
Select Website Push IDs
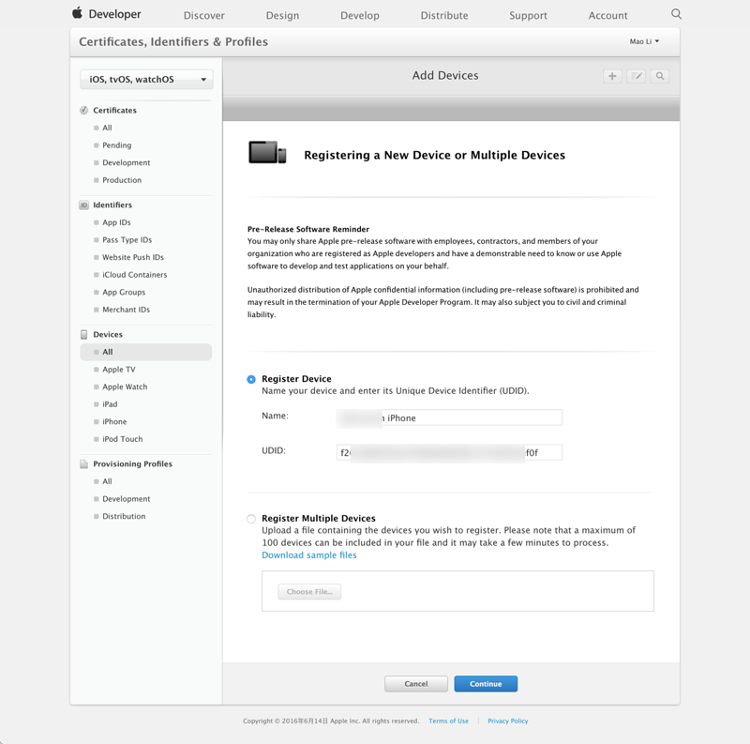coord(133,258)
